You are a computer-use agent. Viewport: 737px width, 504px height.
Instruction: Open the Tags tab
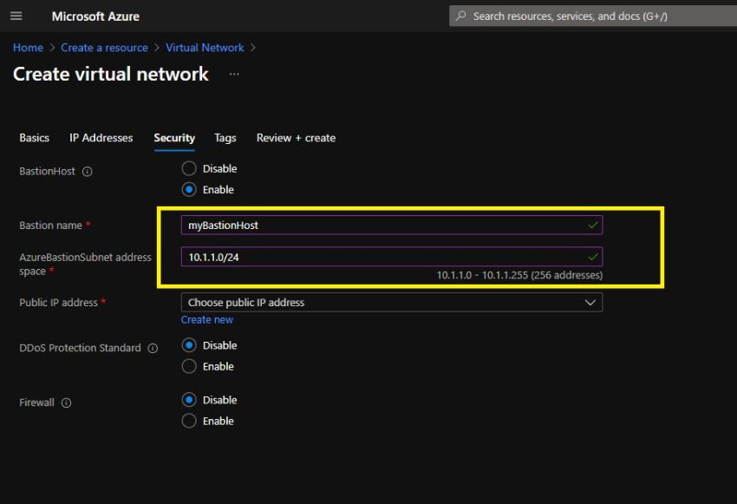(x=225, y=138)
